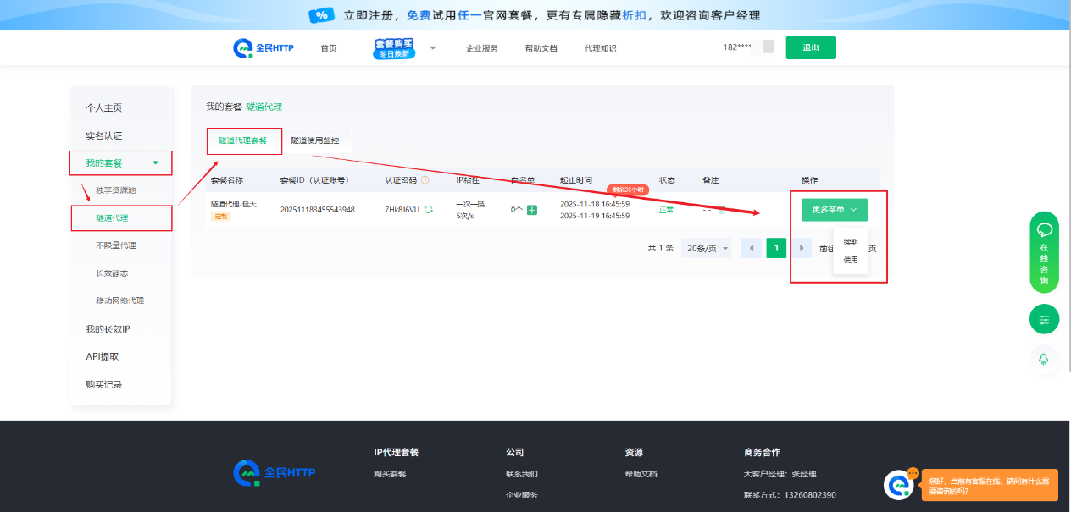Screen dimensions: 1071x512
Task: Open the 在线咨询 chat bubble widget
Action: coord(1044,251)
